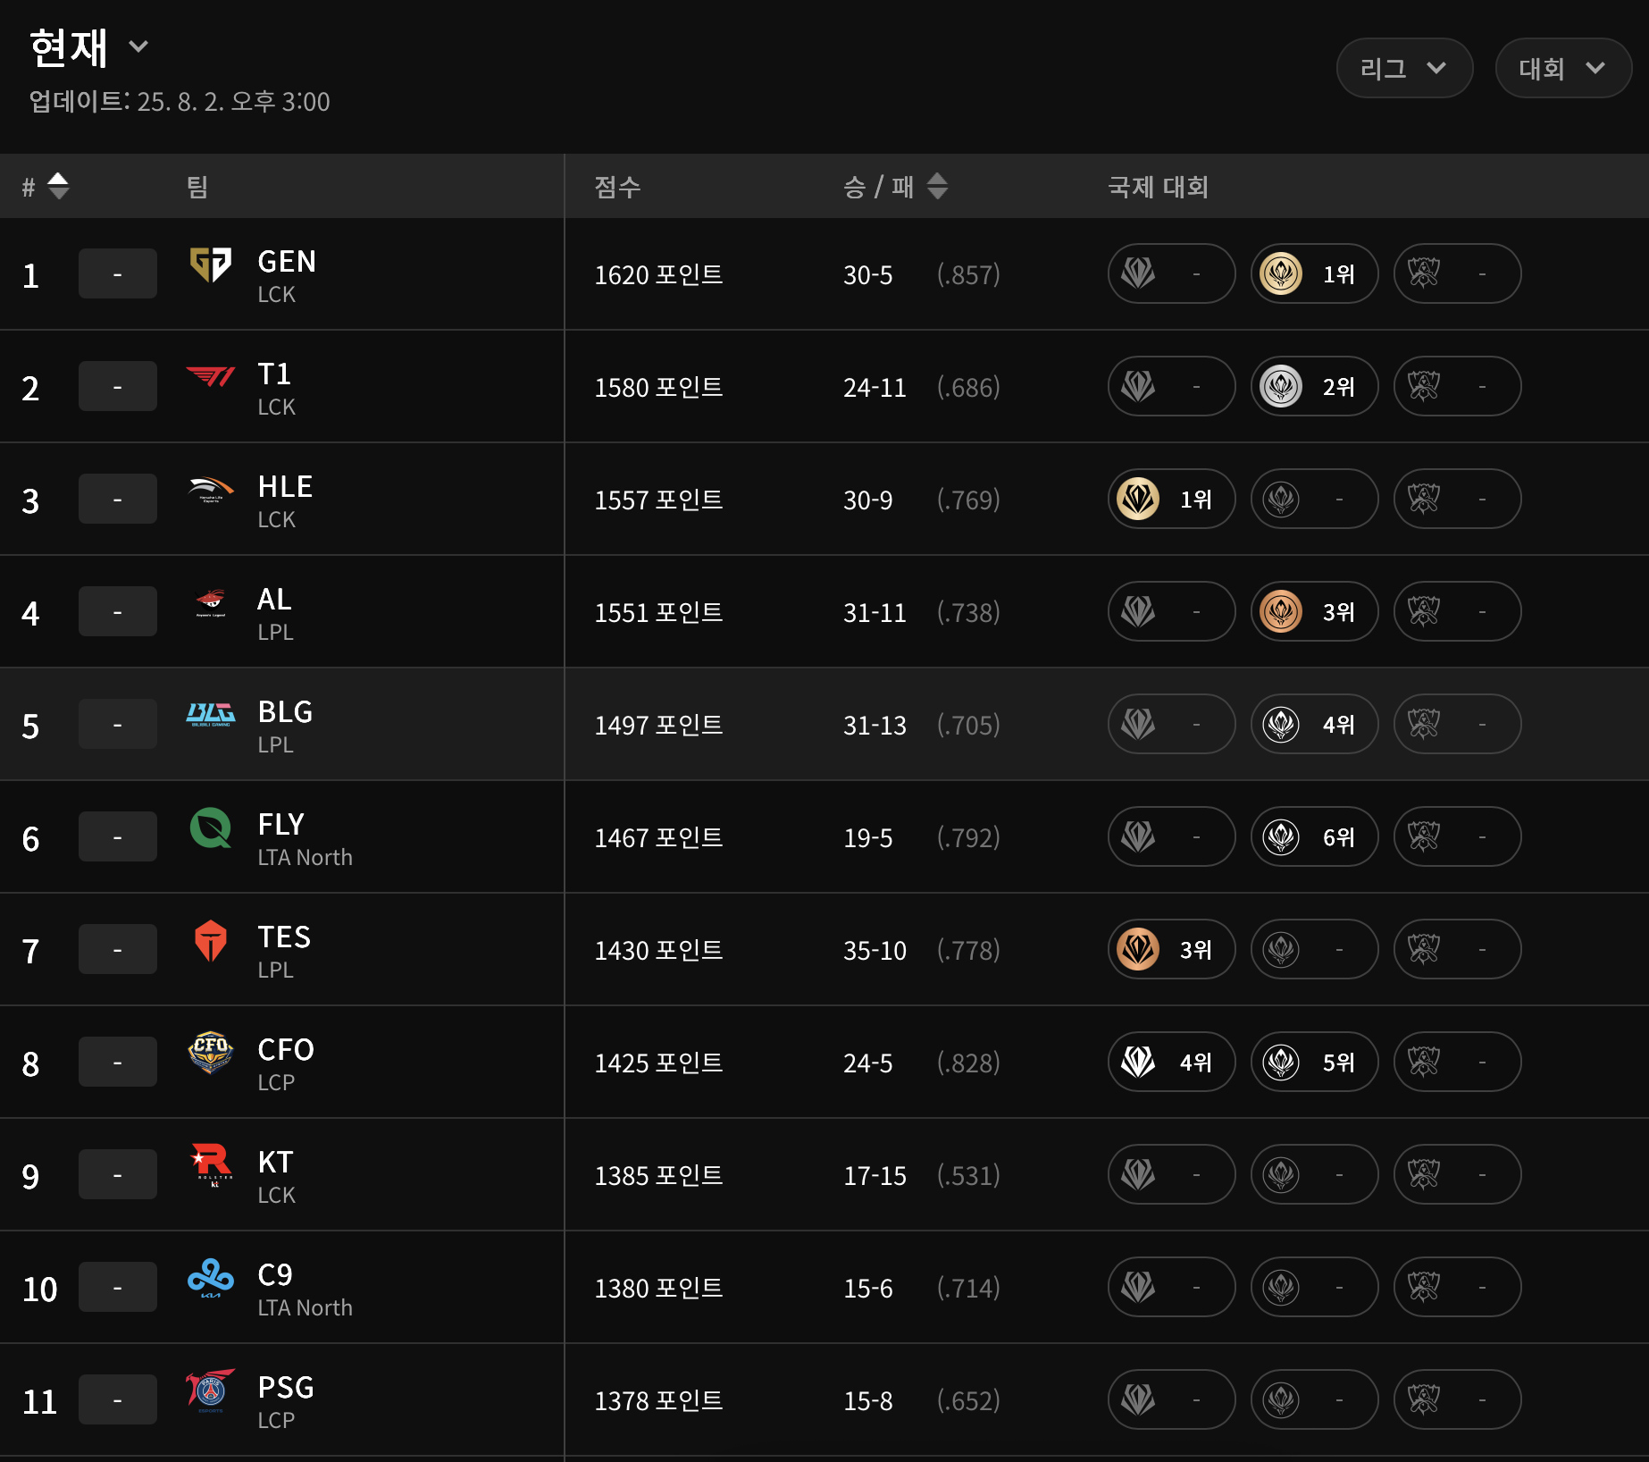This screenshot has height=1462, width=1649.
Task: Click the KT team name
Action: (275, 1162)
